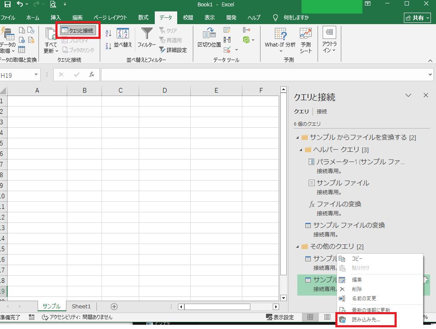Screen dimensions: 436x329
Task: Switch to normal grid view in the status bar
Action: coord(310,317)
